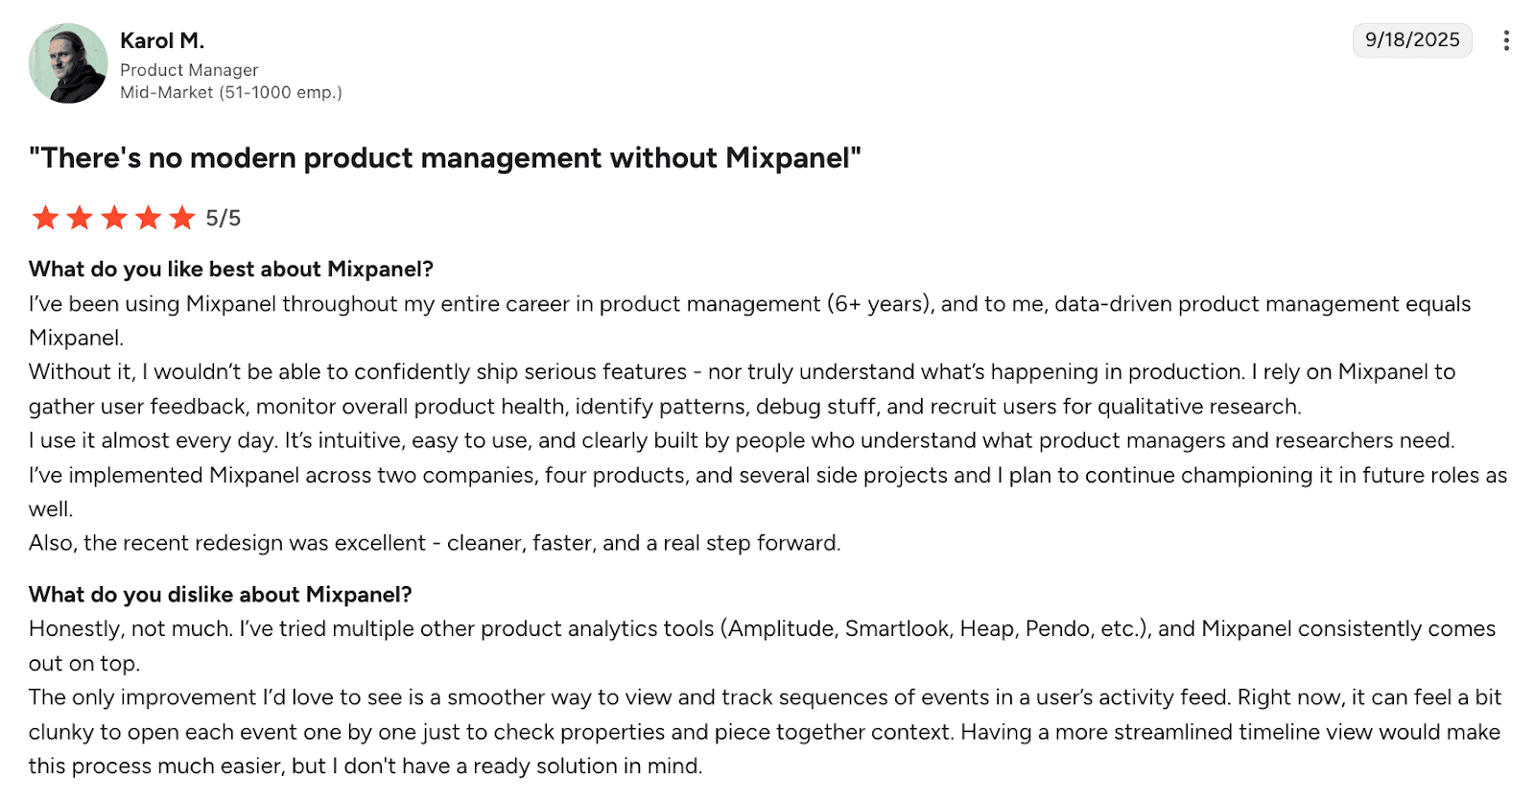Viewport: 1535px width, 801px height.
Task: Open Karol M.'s profile photo
Action: click(68, 63)
